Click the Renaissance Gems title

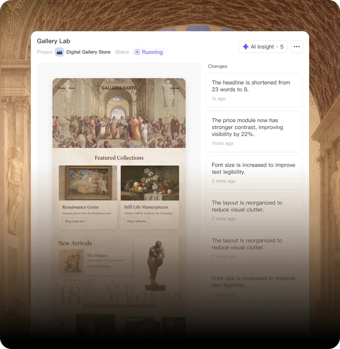coord(80,207)
